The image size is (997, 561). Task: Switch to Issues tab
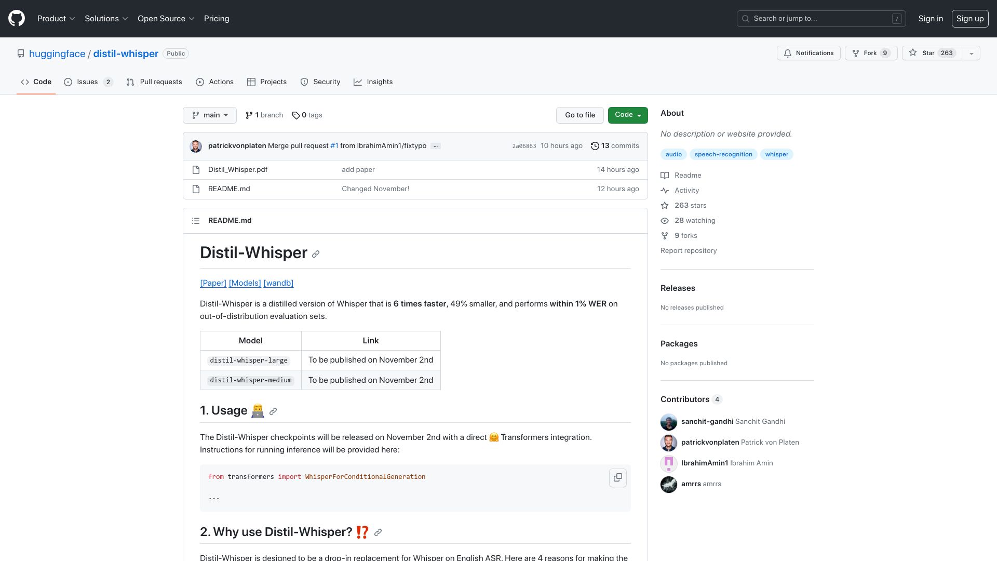[x=88, y=82]
